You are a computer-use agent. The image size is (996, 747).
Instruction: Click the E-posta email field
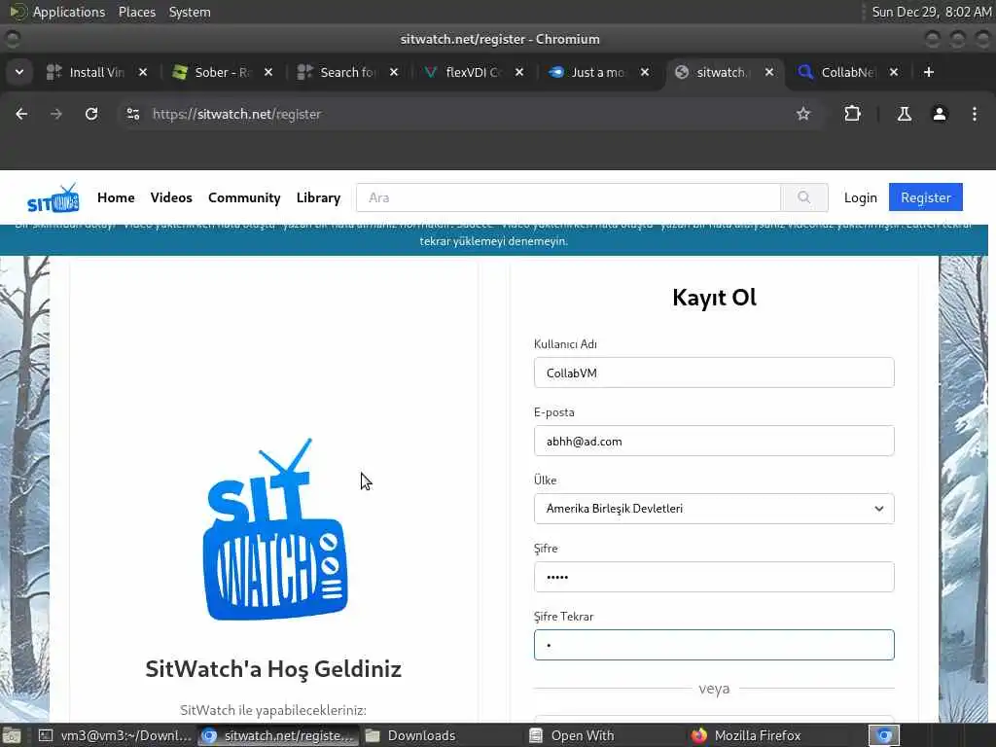(x=714, y=441)
